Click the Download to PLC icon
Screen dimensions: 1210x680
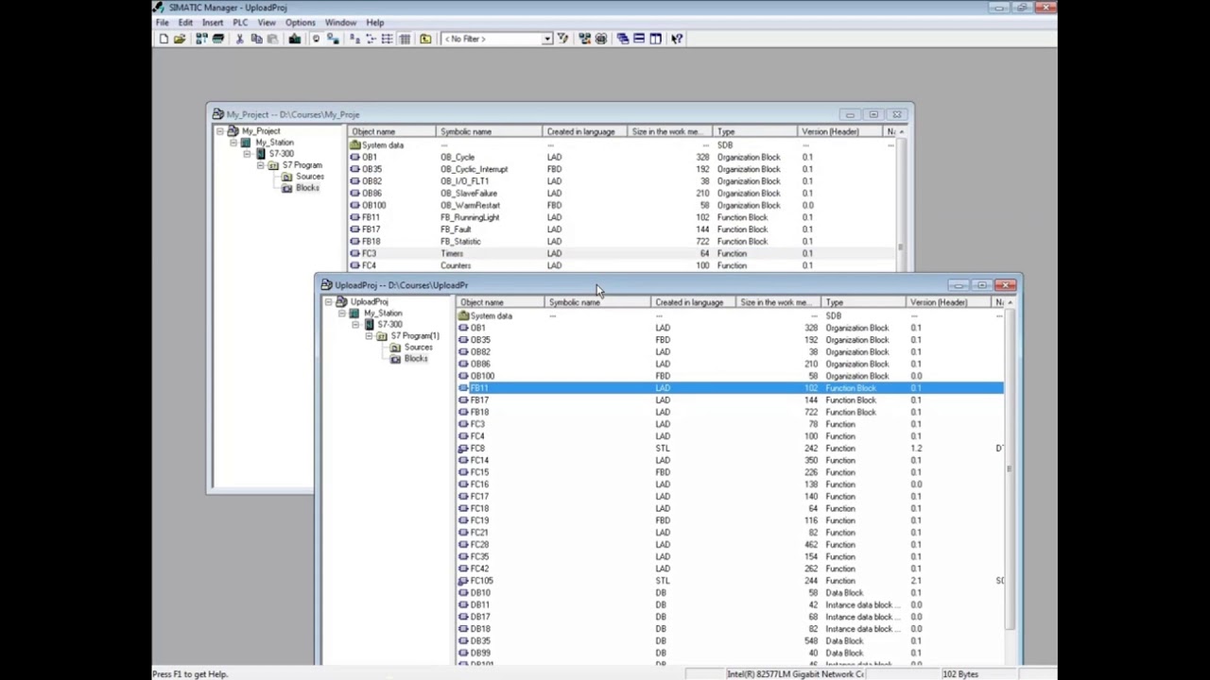click(294, 39)
